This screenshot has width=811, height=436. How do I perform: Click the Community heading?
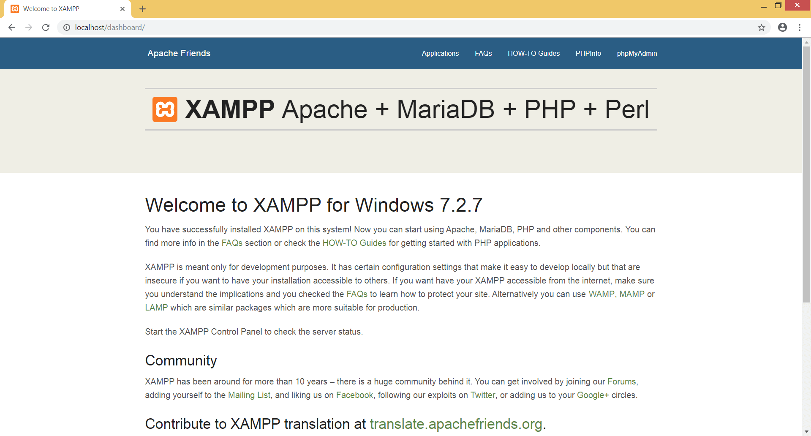(181, 360)
